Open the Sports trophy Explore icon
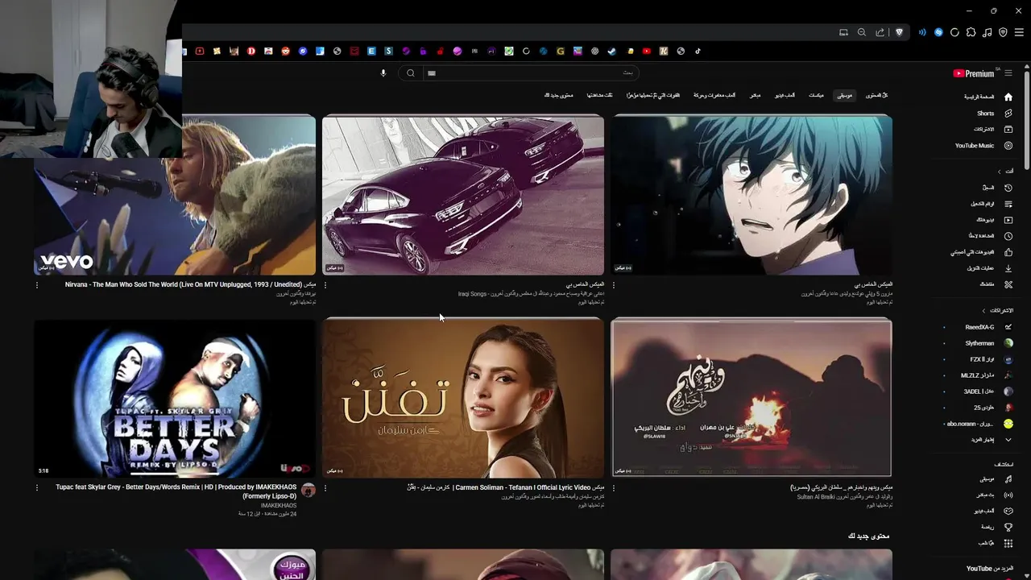The height and width of the screenshot is (580, 1031). [1008, 528]
